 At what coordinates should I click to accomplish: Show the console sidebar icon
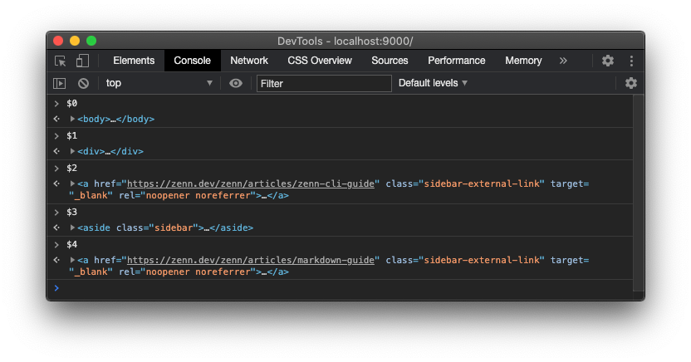60,83
